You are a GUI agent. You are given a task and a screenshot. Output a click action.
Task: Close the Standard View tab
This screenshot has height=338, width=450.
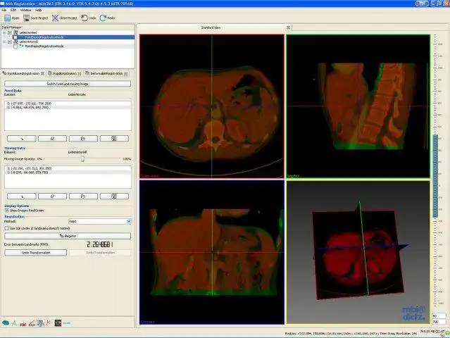point(289,27)
